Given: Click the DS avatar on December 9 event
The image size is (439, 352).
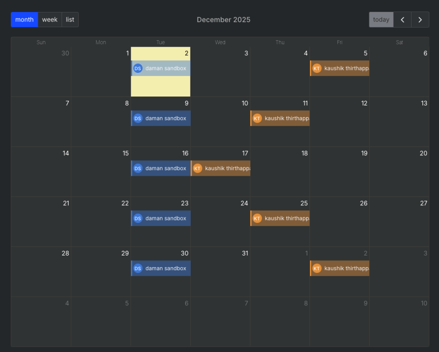Looking at the screenshot, I should pos(138,118).
